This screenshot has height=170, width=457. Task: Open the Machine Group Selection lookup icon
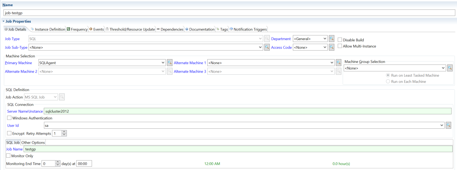coord(450,68)
